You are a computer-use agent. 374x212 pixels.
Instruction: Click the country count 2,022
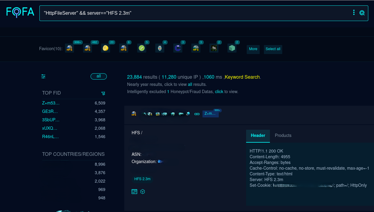[100, 181]
